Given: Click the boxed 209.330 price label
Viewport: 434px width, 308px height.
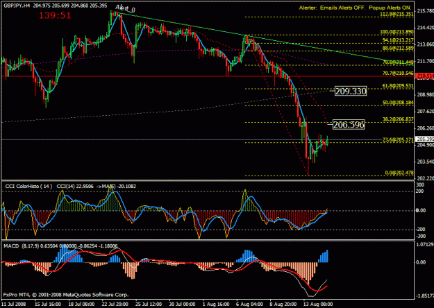Looking at the screenshot, I should pos(351,91).
